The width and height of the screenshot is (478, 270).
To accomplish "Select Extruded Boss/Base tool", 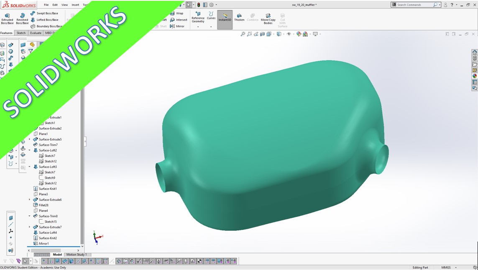I will point(7,18).
